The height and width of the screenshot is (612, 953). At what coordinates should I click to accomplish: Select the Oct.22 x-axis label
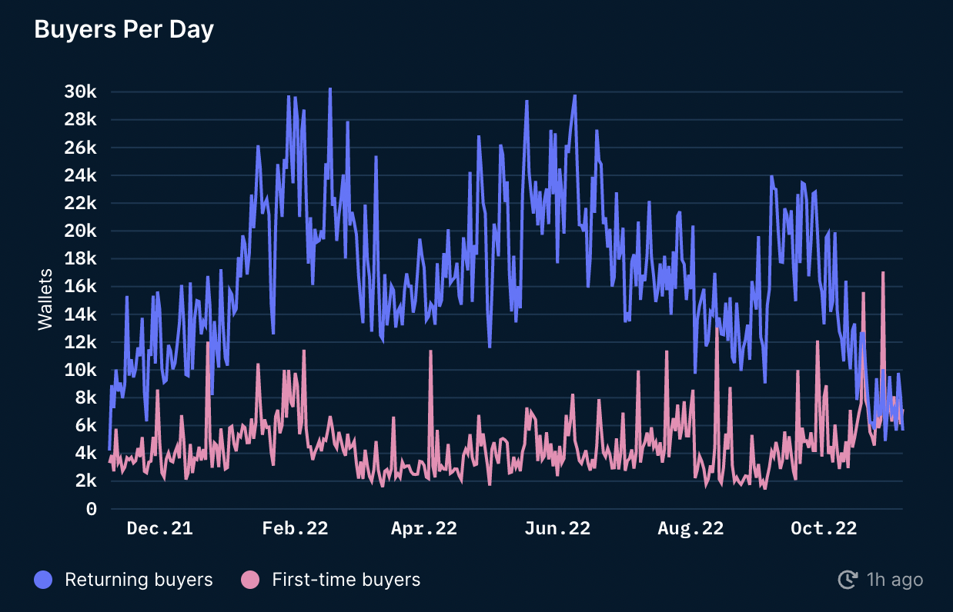tap(824, 528)
